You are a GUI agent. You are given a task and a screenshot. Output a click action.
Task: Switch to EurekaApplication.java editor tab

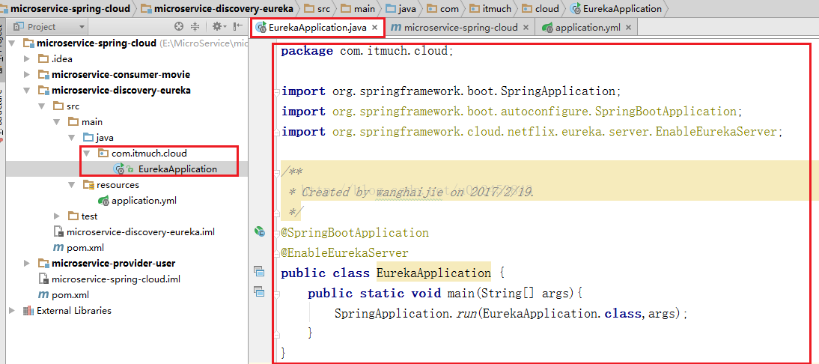[317, 28]
